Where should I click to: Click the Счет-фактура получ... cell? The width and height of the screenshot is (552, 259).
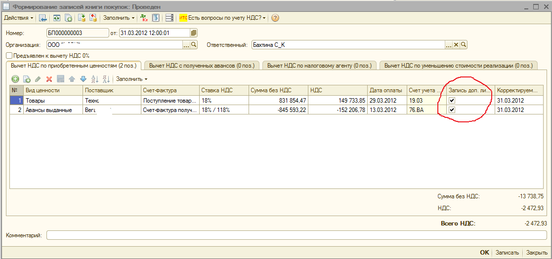point(170,110)
